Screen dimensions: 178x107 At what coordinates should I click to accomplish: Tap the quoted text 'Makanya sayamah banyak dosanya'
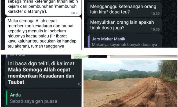124,45
